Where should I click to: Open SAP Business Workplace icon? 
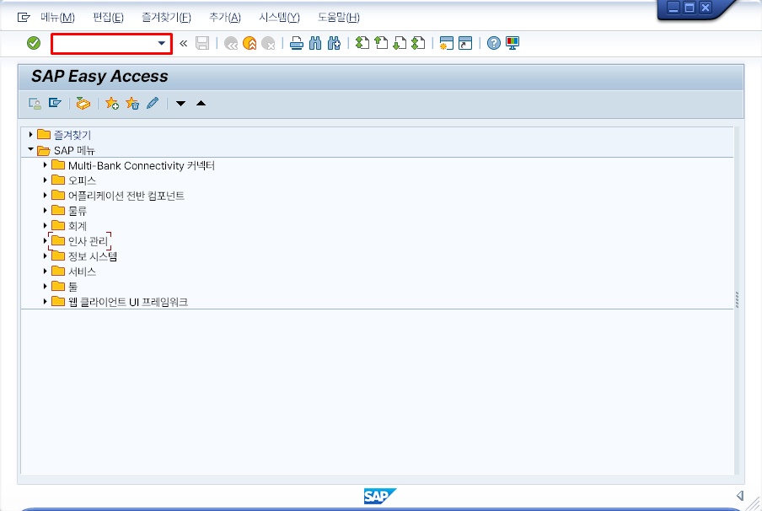[83, 103]
